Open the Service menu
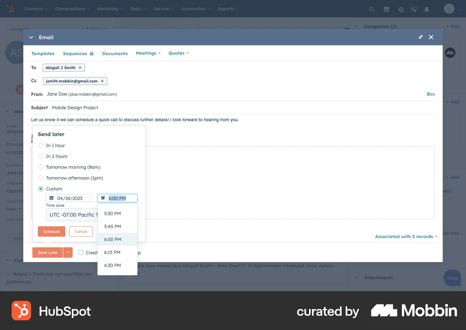Viewport: 466px width, 330px height. pyautogui.click(x=163, y=9)
